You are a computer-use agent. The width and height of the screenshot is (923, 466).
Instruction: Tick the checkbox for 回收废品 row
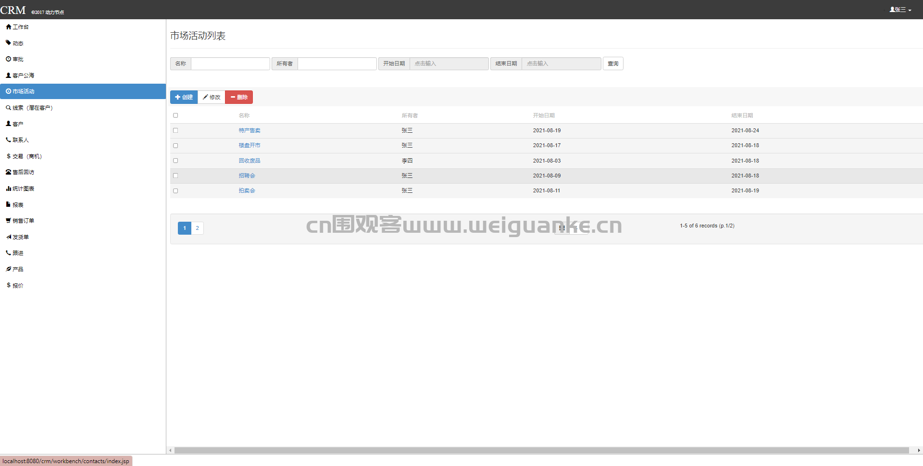tap(175, 161)
